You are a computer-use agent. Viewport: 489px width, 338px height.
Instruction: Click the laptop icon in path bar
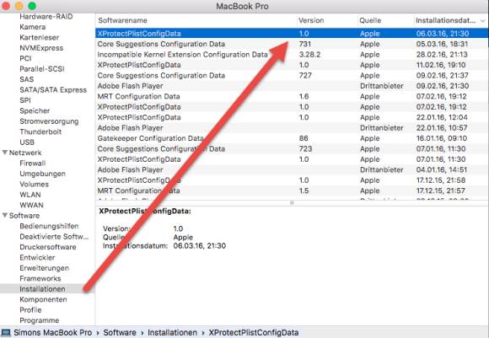(x=6, y=332)
